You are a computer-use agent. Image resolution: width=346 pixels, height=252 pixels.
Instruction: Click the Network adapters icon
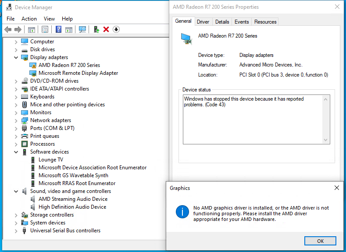point(25,120)
